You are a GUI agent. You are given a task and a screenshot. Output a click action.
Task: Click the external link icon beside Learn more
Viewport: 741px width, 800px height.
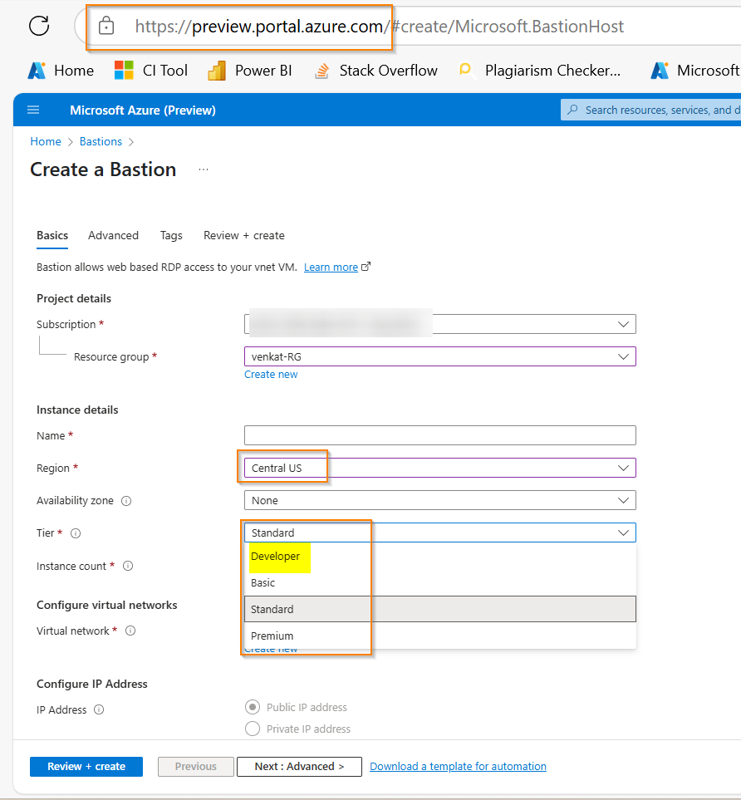pyautogui.click(x=366, y=267)
